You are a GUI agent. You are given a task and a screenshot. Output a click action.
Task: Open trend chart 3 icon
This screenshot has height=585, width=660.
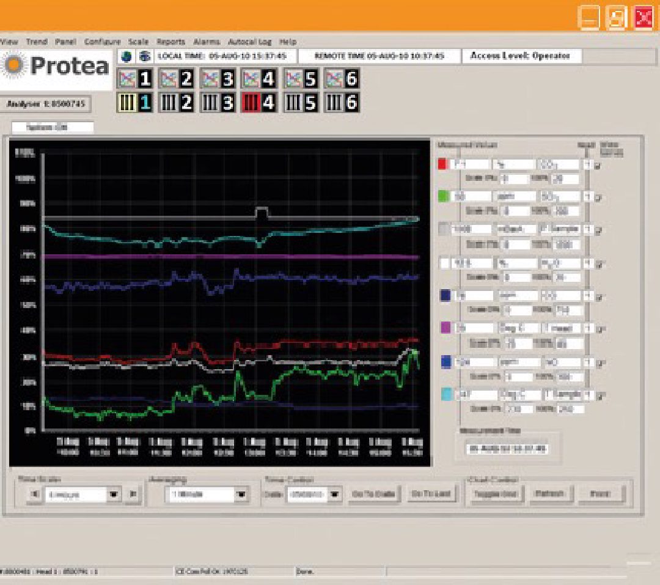point(218,78)
